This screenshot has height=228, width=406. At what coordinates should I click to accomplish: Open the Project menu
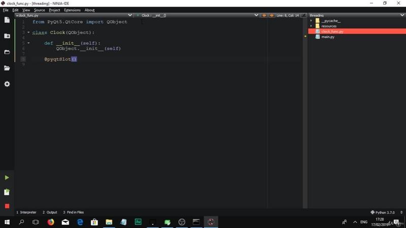click(54, 10)
